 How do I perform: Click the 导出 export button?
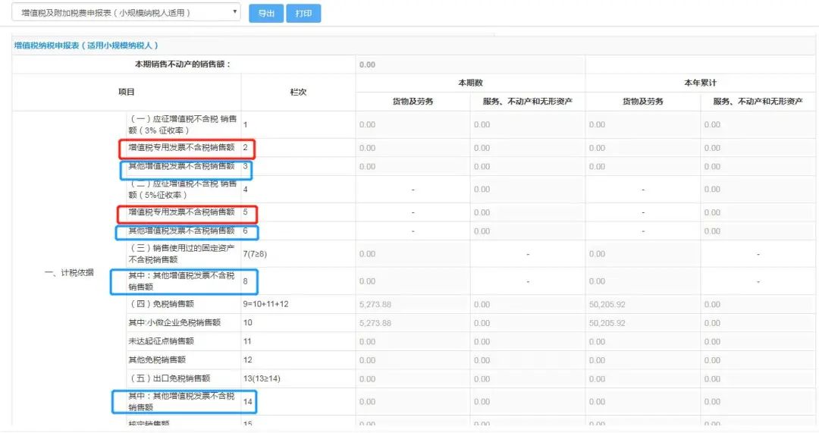pyautogui.click(x=266, y=14)
